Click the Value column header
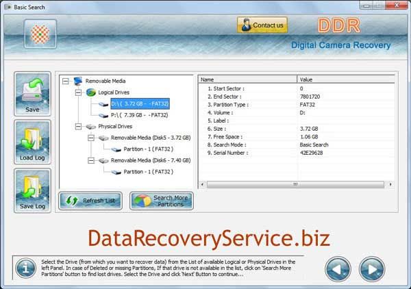Viewport: 411px width, 289px height. (346, 79)
